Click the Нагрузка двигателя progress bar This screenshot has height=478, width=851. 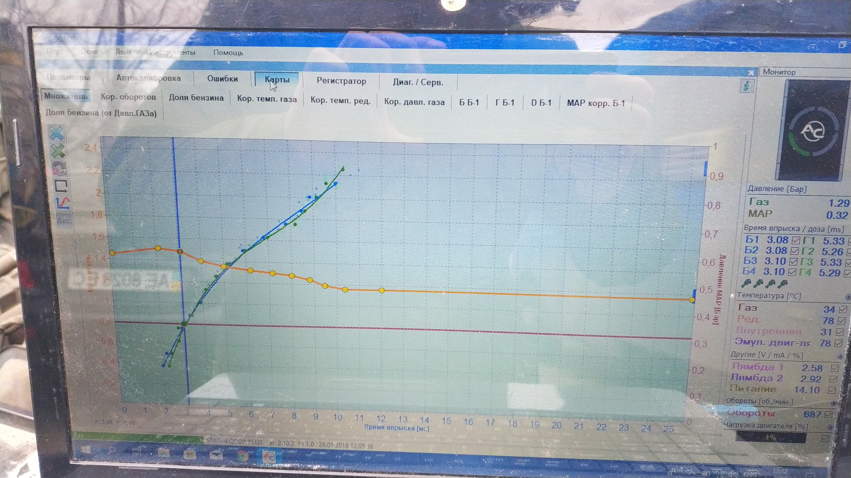click(x=771, y=437)
